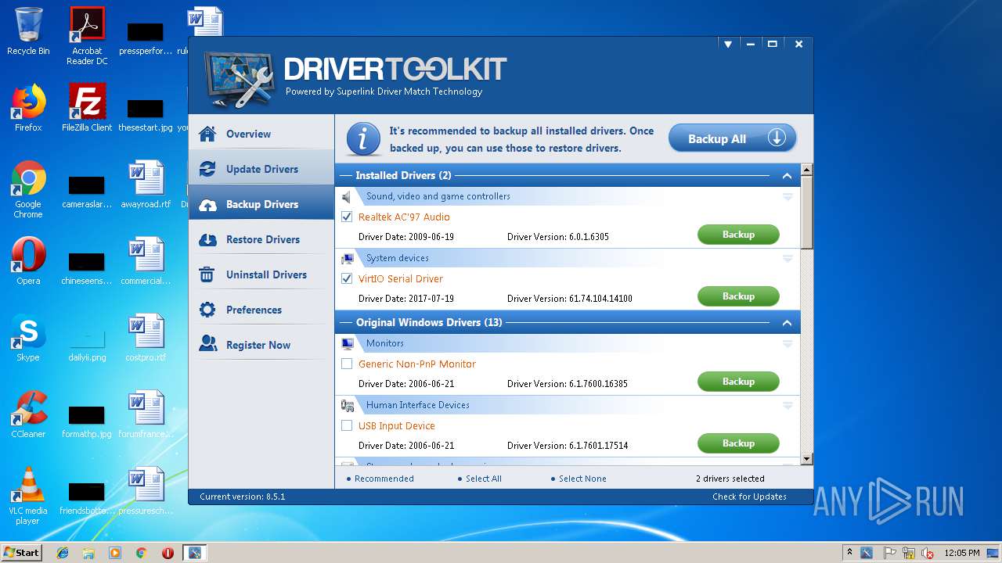The height and width of the screenshot is (563, 1002).
Task: Open Acrobat Reader DC desktop icon
Action: click(87, 35)
